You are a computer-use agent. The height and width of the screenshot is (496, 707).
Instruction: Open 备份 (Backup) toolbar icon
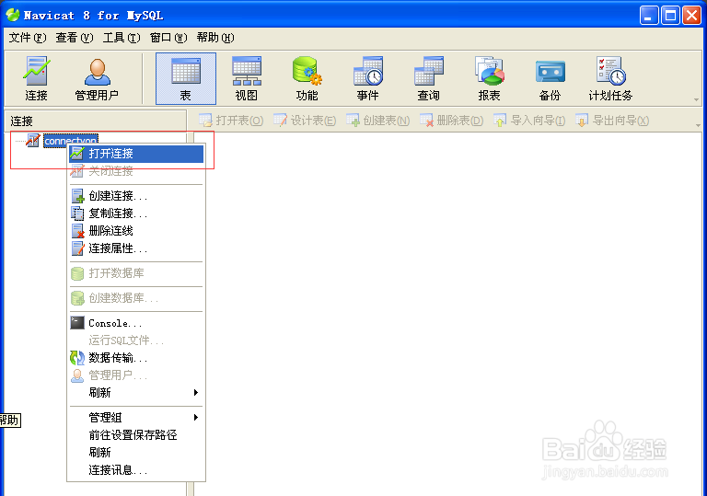551,79
